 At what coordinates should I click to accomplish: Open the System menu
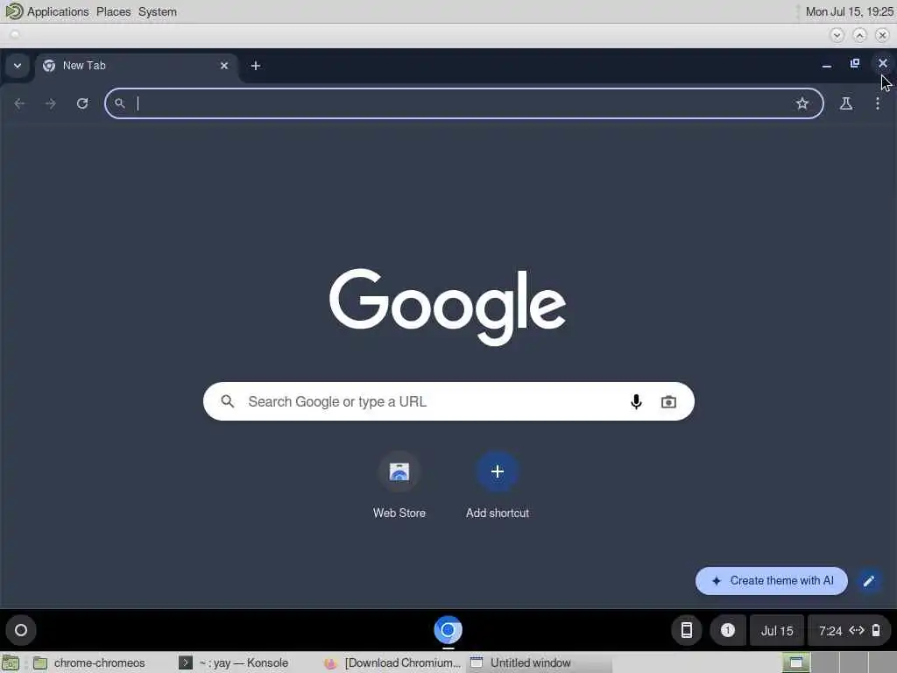coord(158,11)
